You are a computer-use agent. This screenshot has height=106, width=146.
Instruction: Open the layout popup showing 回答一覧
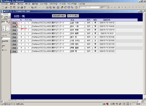6,22
